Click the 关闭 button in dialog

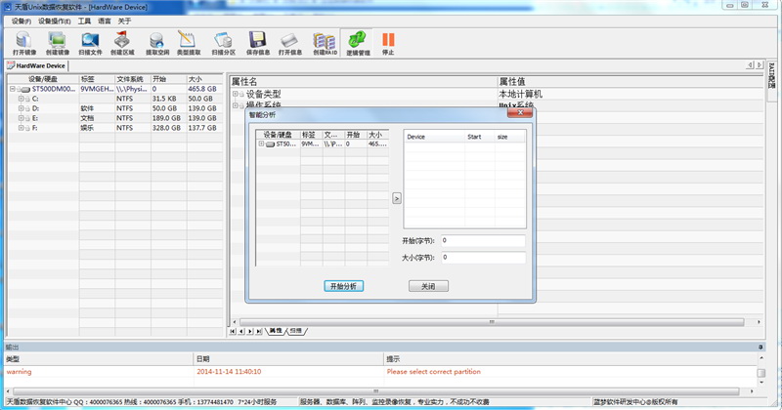point(428,286)
